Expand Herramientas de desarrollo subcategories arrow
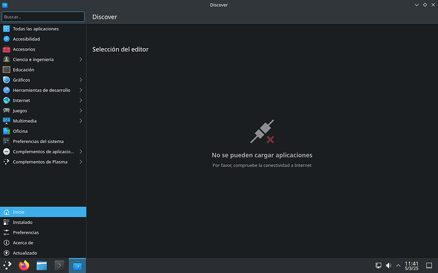 pyautogui.click(x=81, y=90)
